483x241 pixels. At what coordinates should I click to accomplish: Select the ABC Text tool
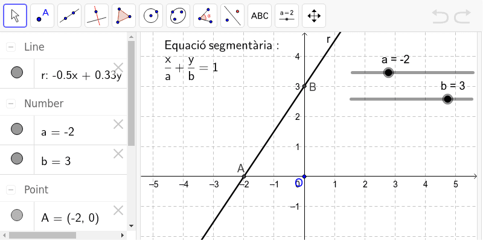pyautogui.click(x=260, y=16)
